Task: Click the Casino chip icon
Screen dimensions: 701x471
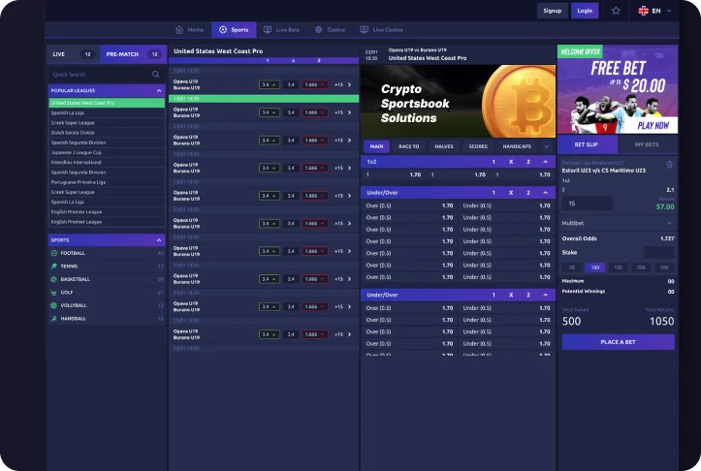Action: pos(318,30)
